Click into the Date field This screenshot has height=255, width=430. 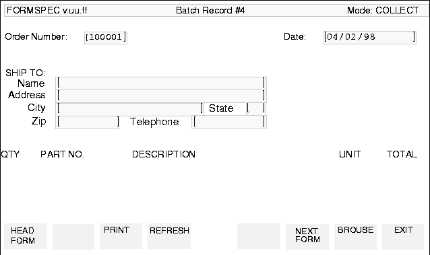pos(370,37)
